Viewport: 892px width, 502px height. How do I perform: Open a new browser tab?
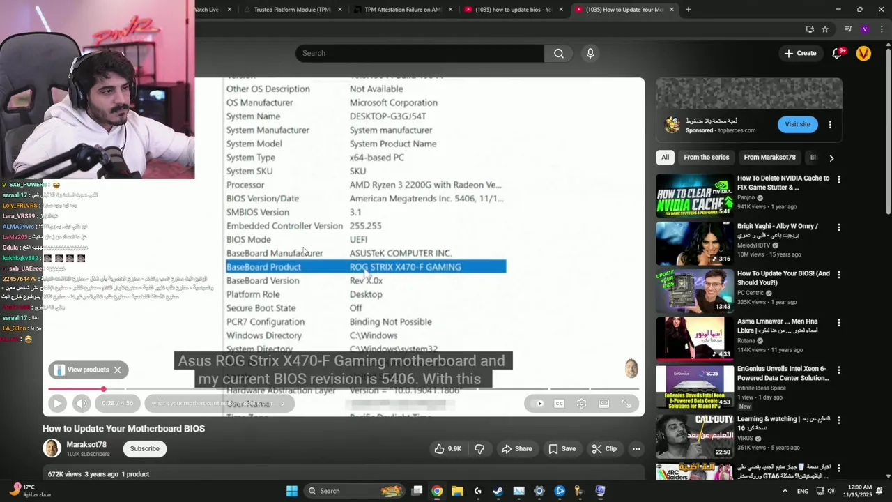pyautogui.click(x=688, y=10)
